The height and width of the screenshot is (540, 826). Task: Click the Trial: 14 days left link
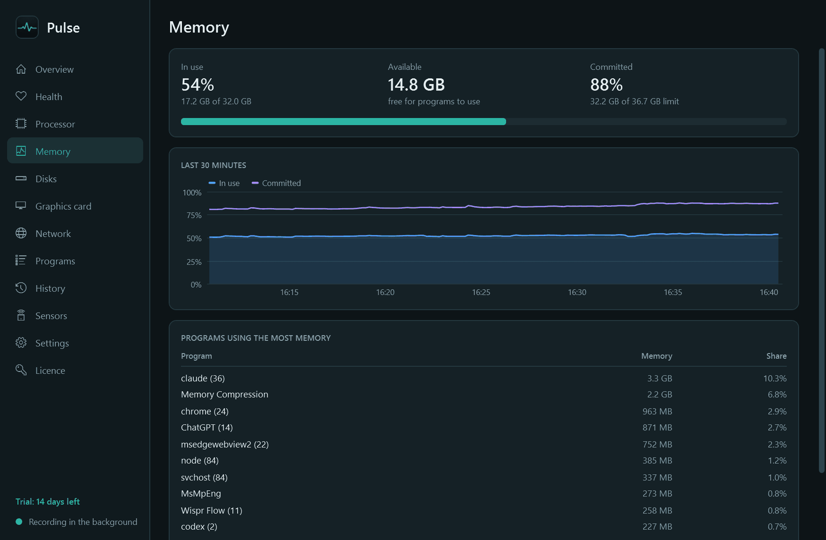pos(47,501)
